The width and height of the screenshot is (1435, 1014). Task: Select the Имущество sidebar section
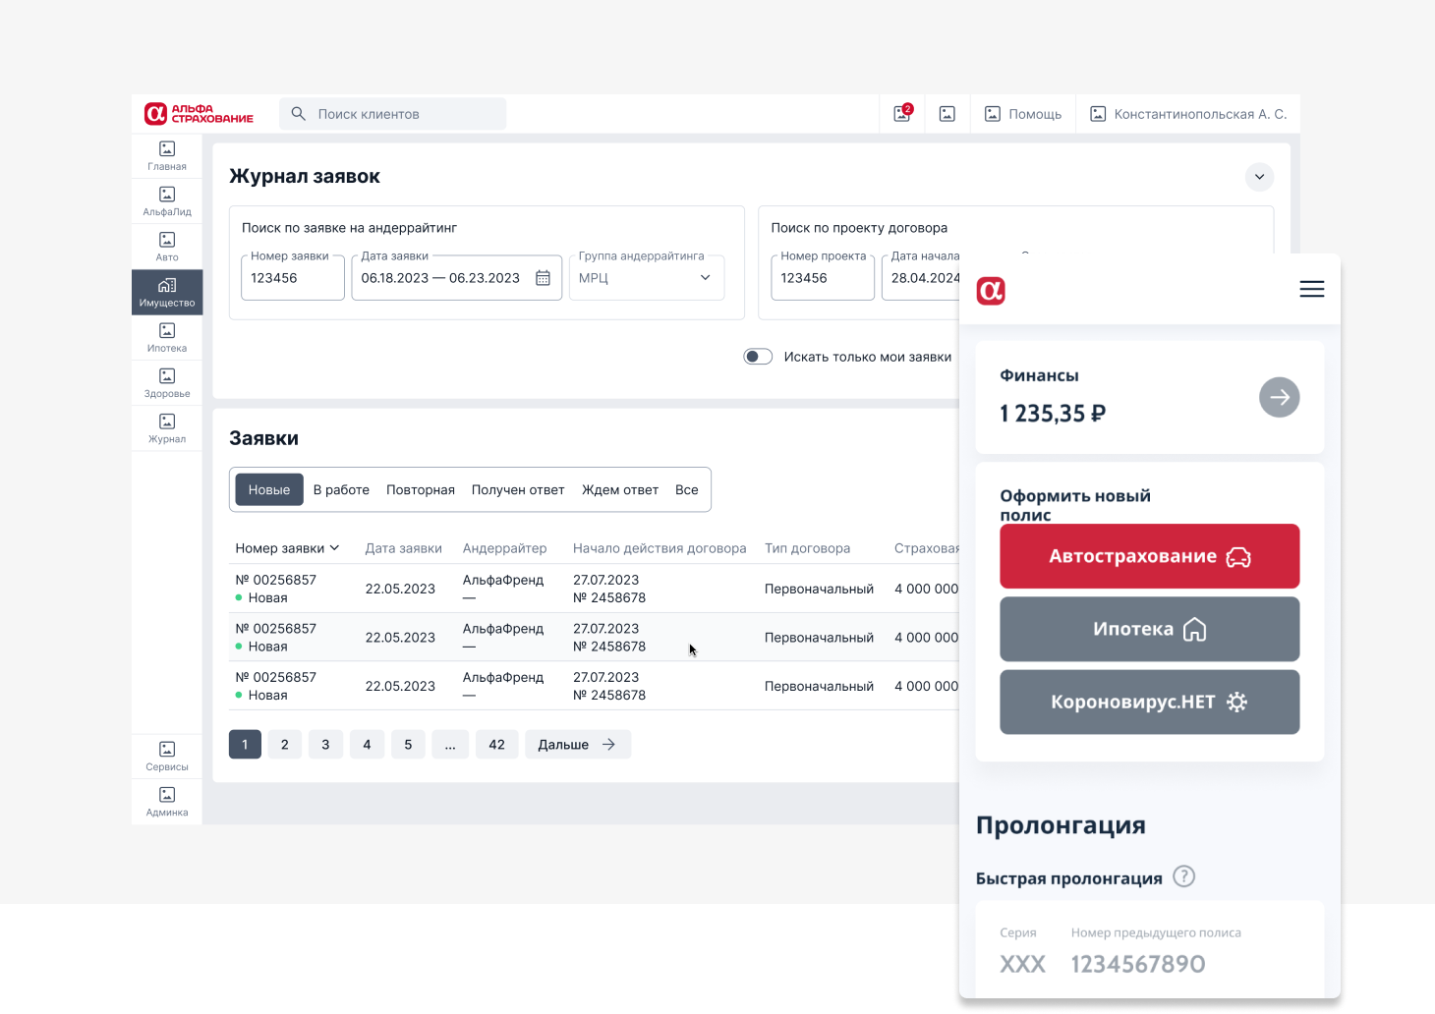pos(167,292)
